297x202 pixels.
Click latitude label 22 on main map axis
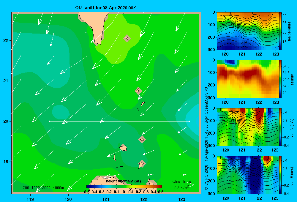tap(6, 41)
